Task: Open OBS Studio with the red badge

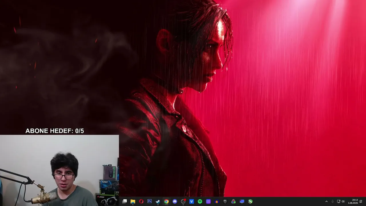Action: 183,201
